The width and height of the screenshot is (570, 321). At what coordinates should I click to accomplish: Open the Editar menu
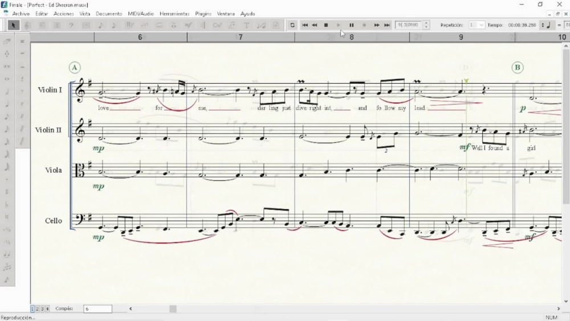(42, 14)
